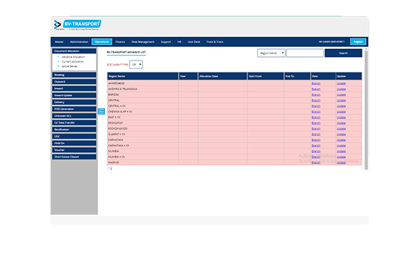Open Current Allocation in sidebar
This screenshot has width=420, height=256.
pyautogui.click(x=73, y=62)
